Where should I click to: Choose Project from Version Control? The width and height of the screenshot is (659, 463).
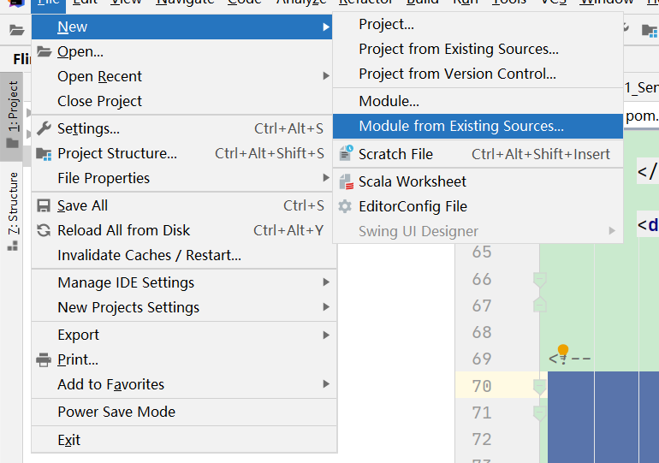(x=457, y=74)
